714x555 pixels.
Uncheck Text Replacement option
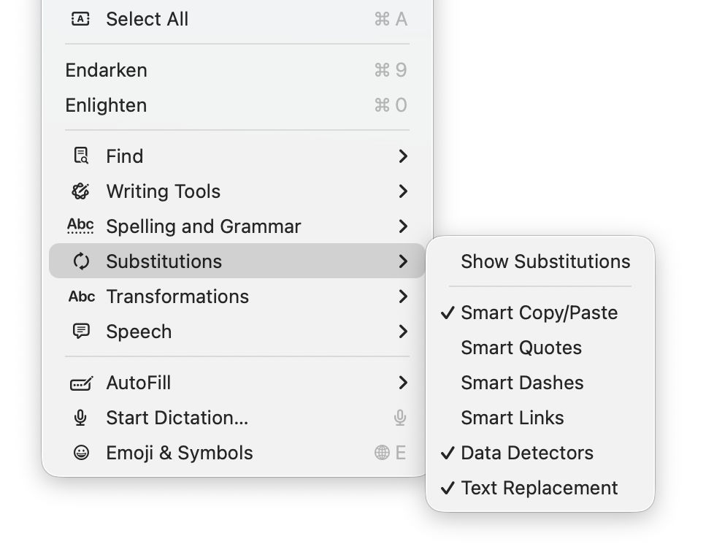(539, 488)
